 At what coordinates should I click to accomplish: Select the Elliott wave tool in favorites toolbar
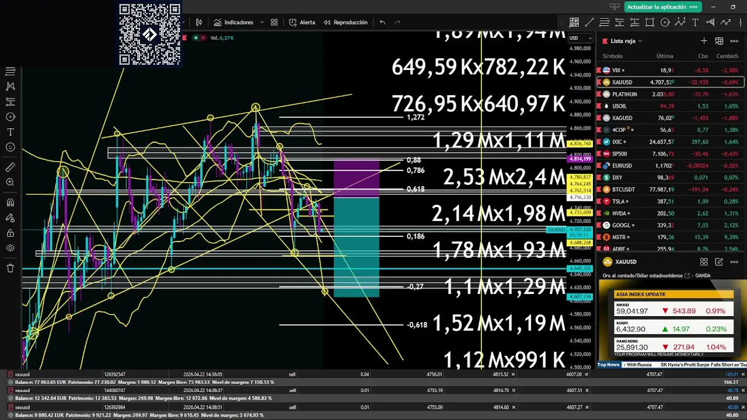pyautogui.click(x=680, y=22)
